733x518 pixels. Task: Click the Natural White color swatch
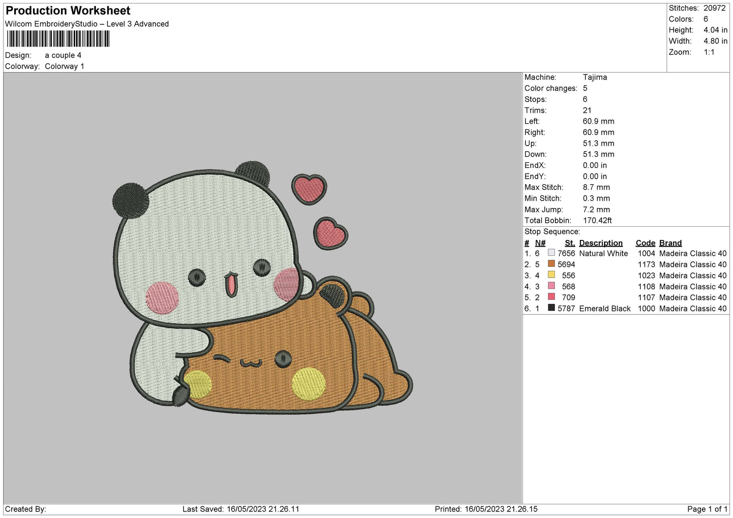(x=551, y=253)
